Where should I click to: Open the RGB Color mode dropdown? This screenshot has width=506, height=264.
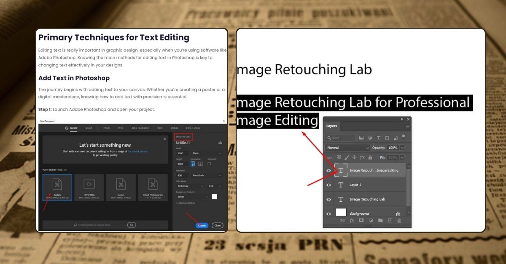click(x=189, y=186)
